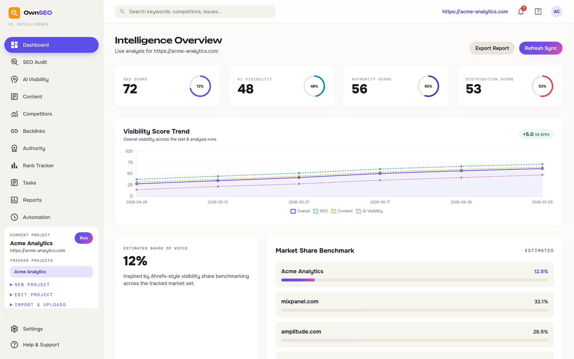Viewport: 574px width, 359px height.
Task: Click the Competitors chart icon
Action: click(x=14, y=114)
